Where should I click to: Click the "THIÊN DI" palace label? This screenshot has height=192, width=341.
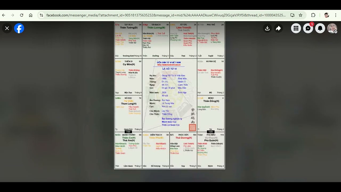click(128, 61)
